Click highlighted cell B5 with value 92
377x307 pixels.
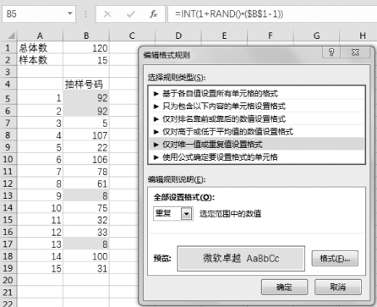[86, 97]
